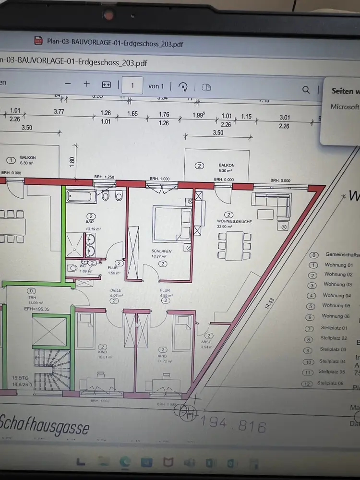
Task: Click the 'Wohnung 05' legend entry
Action: point(336,305)
